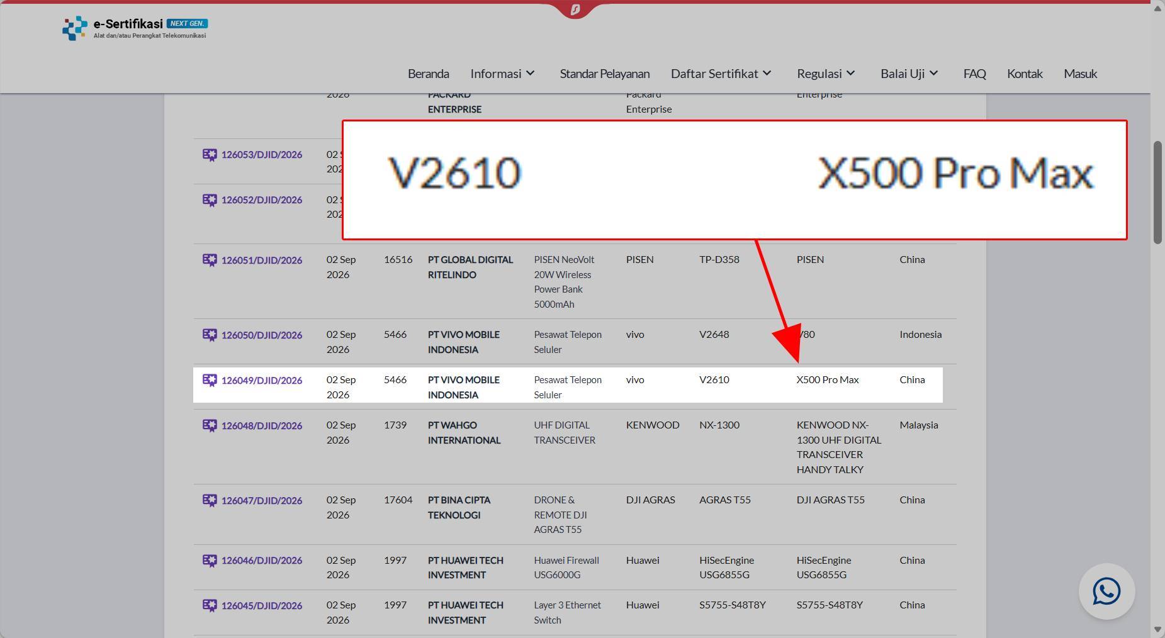Go to Beranda page
The image size is (1165, 638).
429,74
